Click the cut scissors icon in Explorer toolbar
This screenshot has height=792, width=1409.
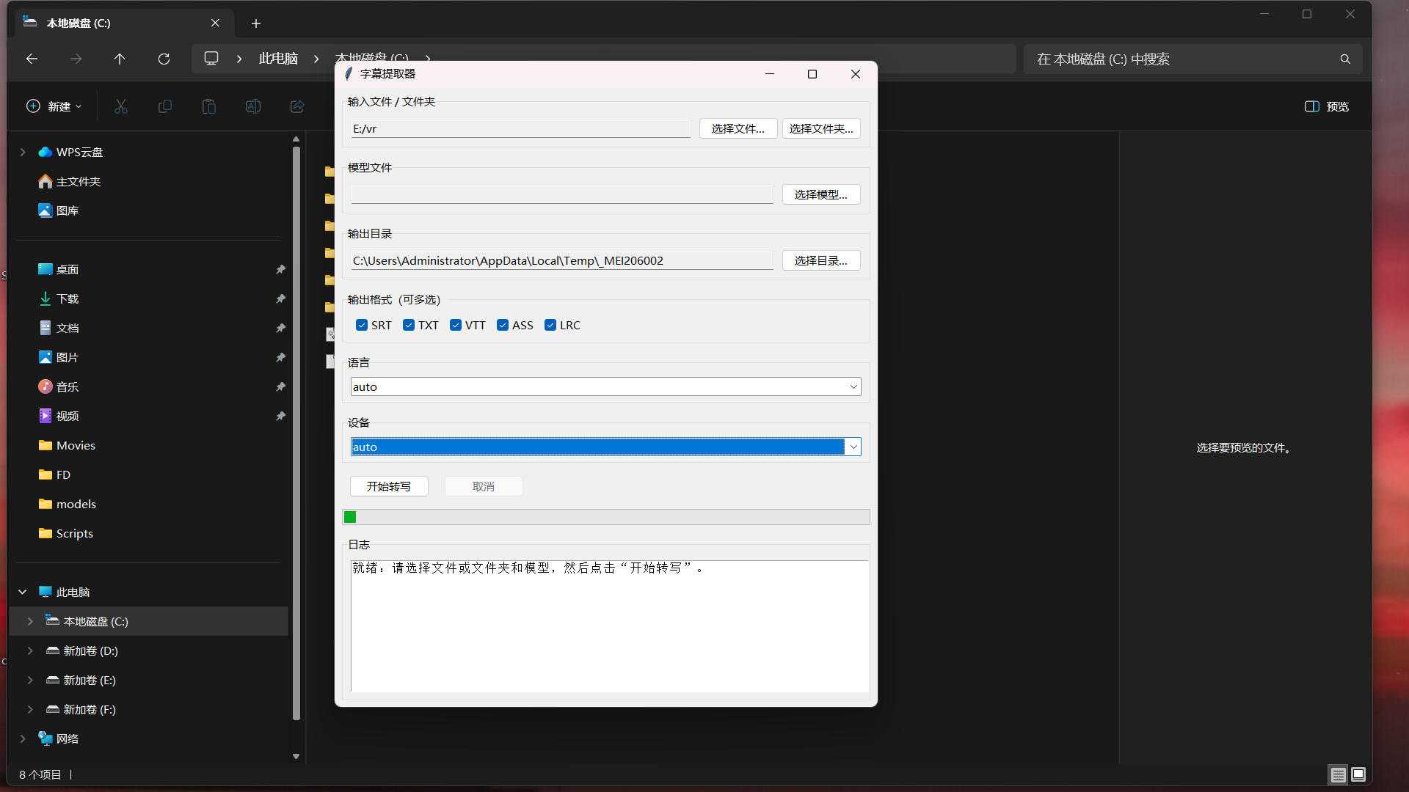121,106
